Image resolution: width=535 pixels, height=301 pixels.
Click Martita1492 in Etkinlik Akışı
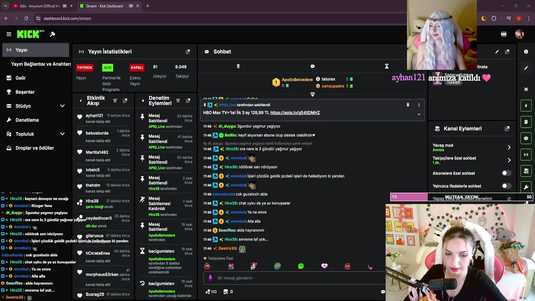(97, 152)
